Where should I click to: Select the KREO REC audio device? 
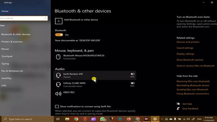point(95,94)
